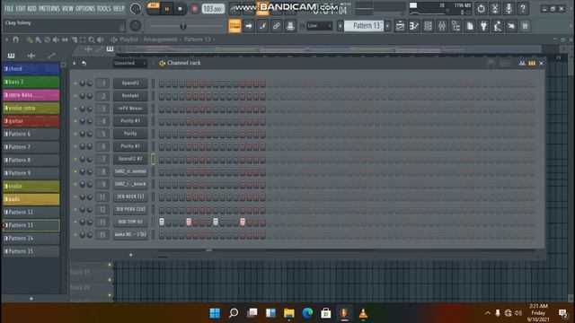
Task: Toggle fifth step of 808 TOM 03
Action: pyautogui.click(x=189, y=222)
